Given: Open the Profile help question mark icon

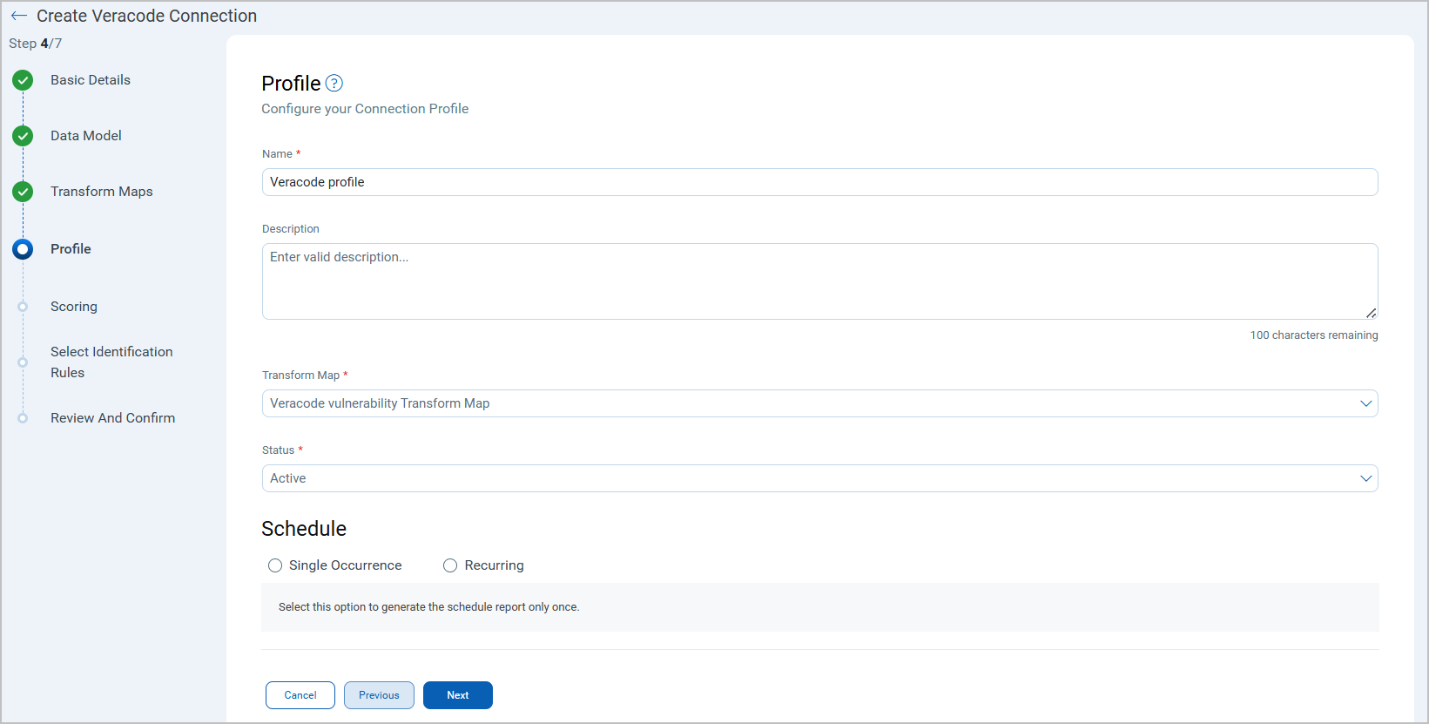Looking at the screenshot, I should click(334, 84).
